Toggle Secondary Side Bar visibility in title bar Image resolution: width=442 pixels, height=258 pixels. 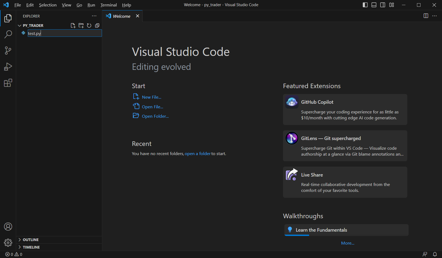(x=383, y=5)
